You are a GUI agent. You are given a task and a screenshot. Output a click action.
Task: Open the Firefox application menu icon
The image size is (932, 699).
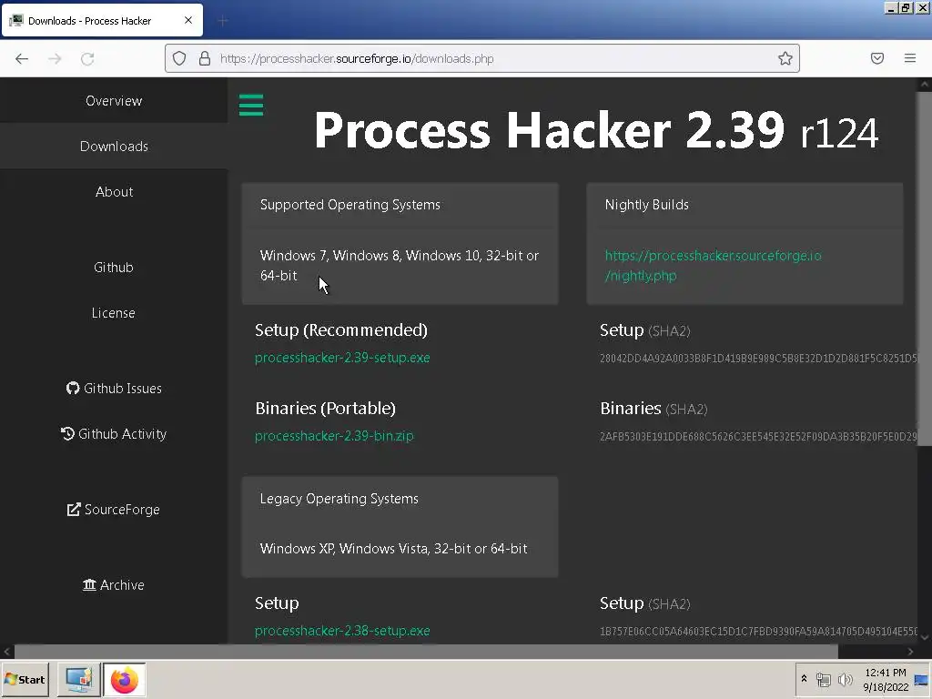click(x=910, y=58)
